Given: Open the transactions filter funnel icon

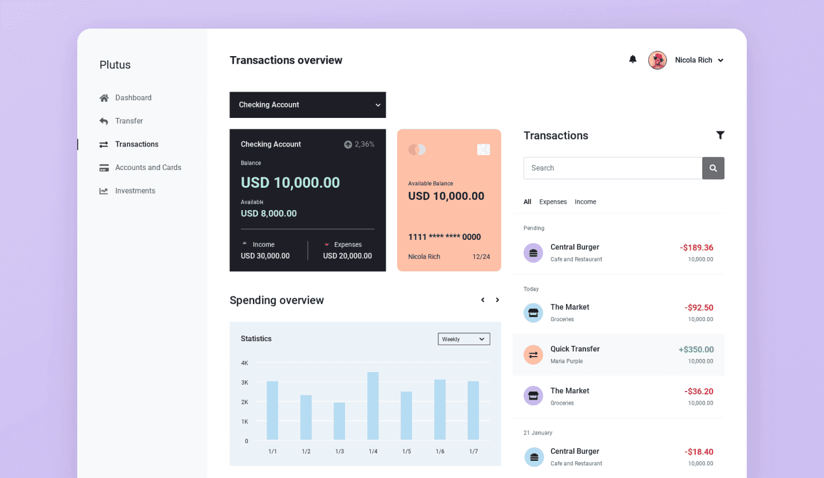Looking at the screenshot, I should tap(720, 135).
